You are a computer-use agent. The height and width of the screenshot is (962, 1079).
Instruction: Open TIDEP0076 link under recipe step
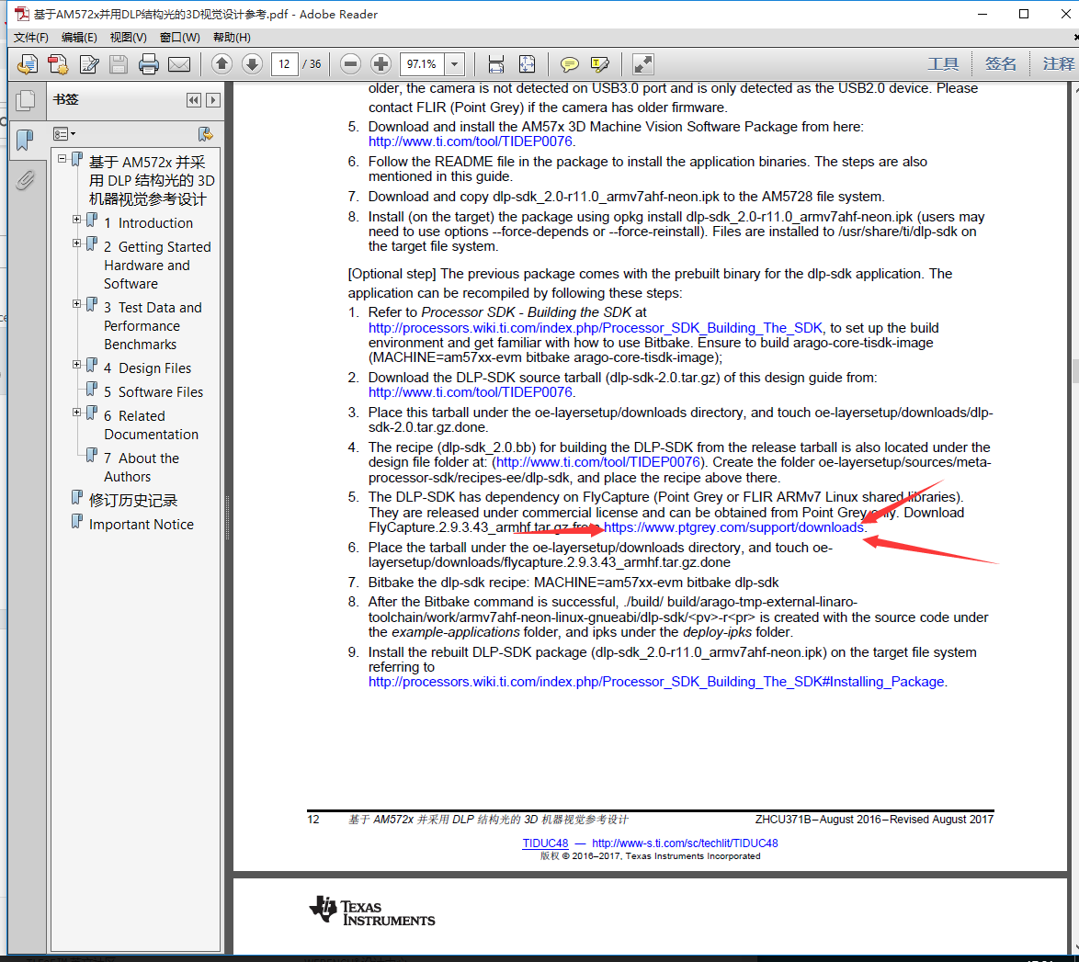click(598, 462)
